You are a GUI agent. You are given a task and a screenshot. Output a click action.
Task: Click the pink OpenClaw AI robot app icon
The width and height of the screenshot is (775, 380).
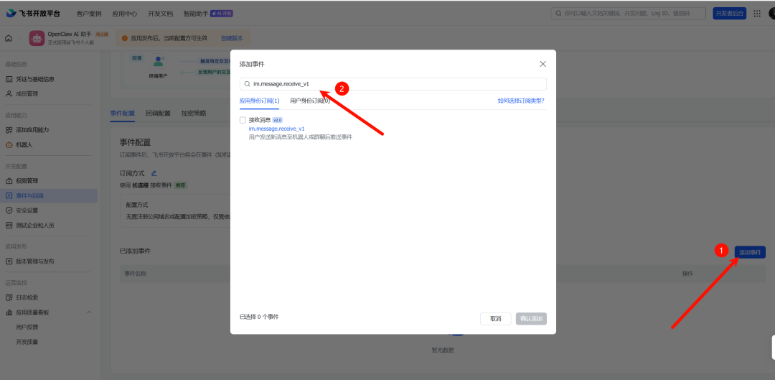[36, 39]
